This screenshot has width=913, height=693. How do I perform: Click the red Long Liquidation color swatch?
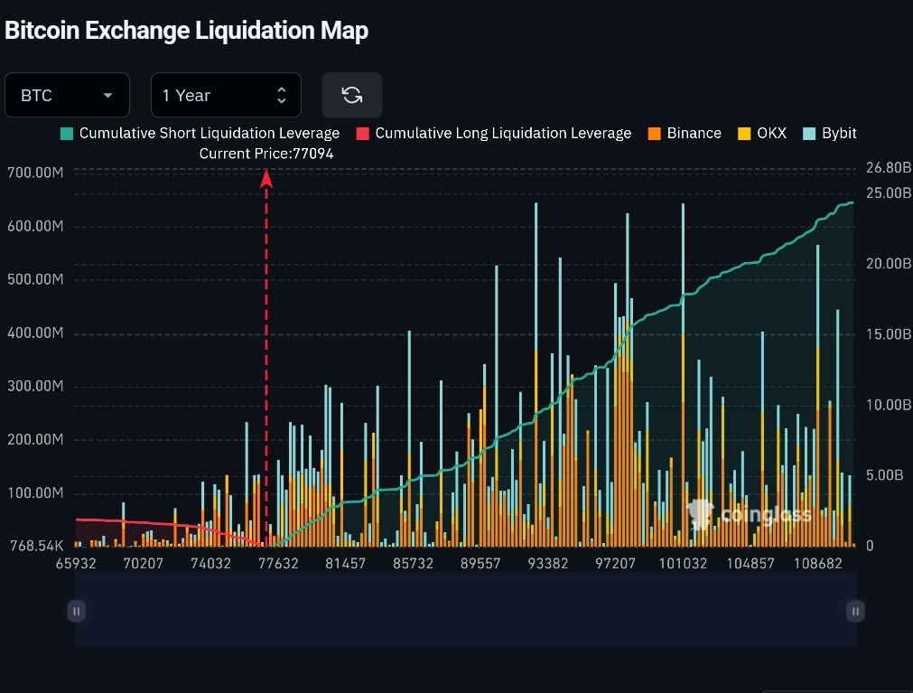coord(363,134)
